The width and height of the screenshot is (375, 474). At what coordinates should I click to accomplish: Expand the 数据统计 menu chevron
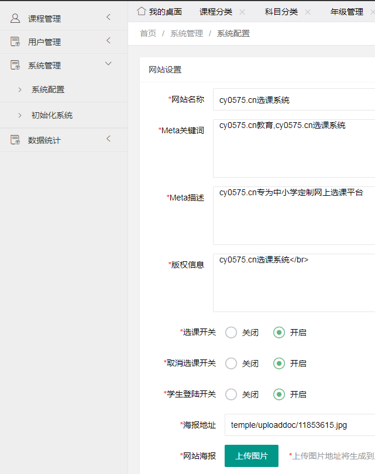click(108, 139)
